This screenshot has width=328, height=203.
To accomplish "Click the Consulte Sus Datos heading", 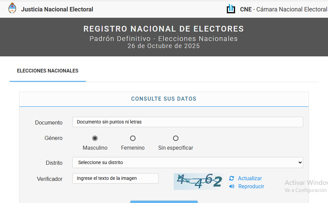I will coord(164,99).
